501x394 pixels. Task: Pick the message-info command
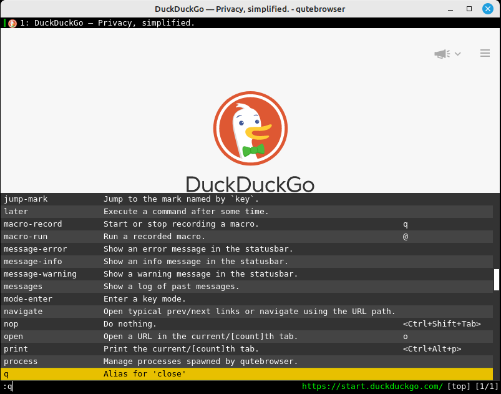[246, 261]
